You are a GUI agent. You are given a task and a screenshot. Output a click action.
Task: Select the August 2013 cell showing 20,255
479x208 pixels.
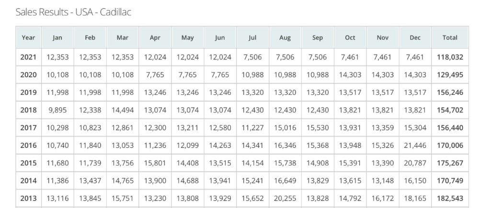click(x=285, y=197)
